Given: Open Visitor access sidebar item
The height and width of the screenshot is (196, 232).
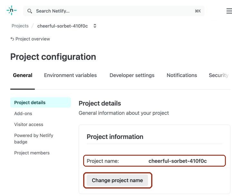Looking at the screenshot, I should (x=29, y=124).
